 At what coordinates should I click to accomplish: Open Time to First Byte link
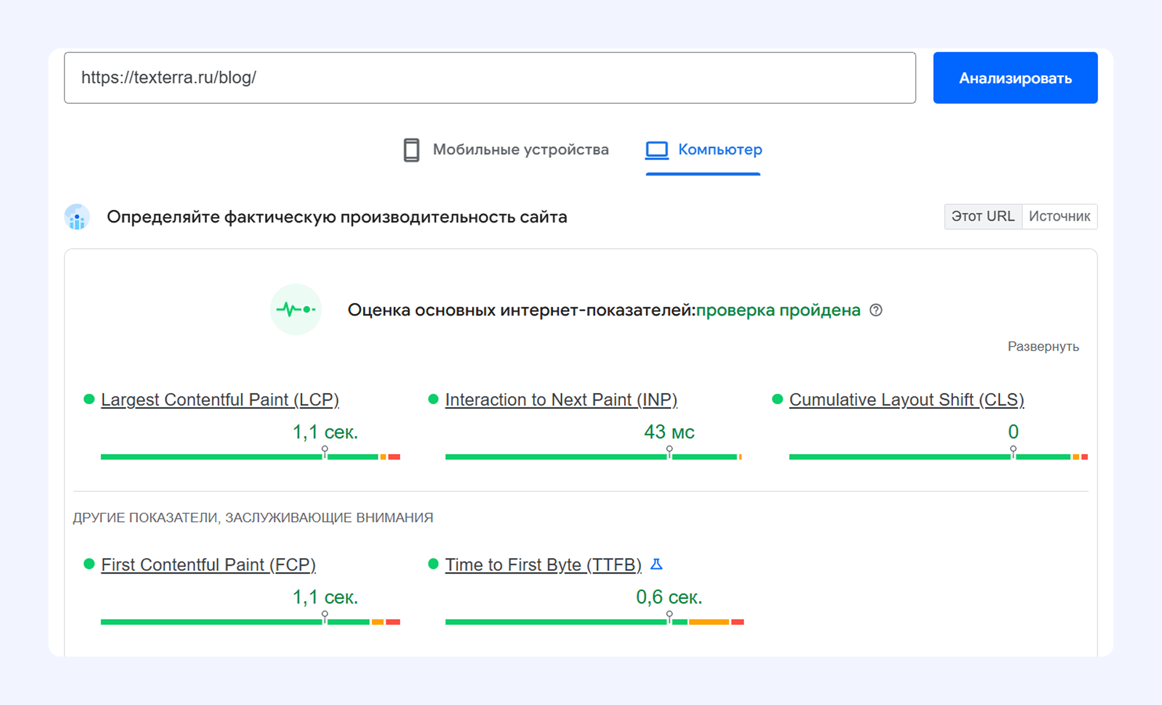click(543, 565)
